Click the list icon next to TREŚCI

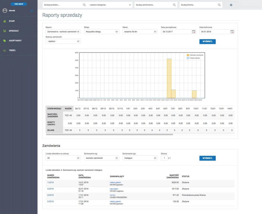(5, 50)
